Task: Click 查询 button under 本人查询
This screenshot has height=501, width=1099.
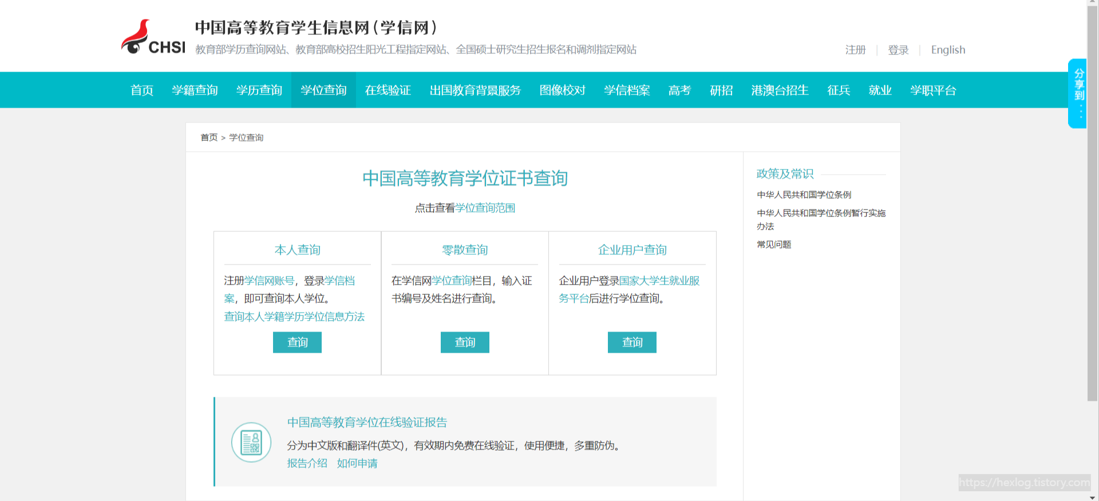Action: pyautogui.click(x=297, y=342)
